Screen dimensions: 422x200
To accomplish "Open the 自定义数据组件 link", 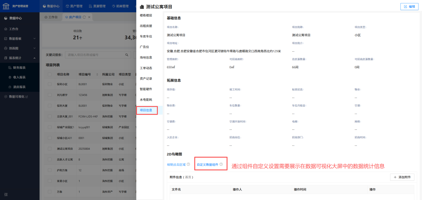I will 208,164.
